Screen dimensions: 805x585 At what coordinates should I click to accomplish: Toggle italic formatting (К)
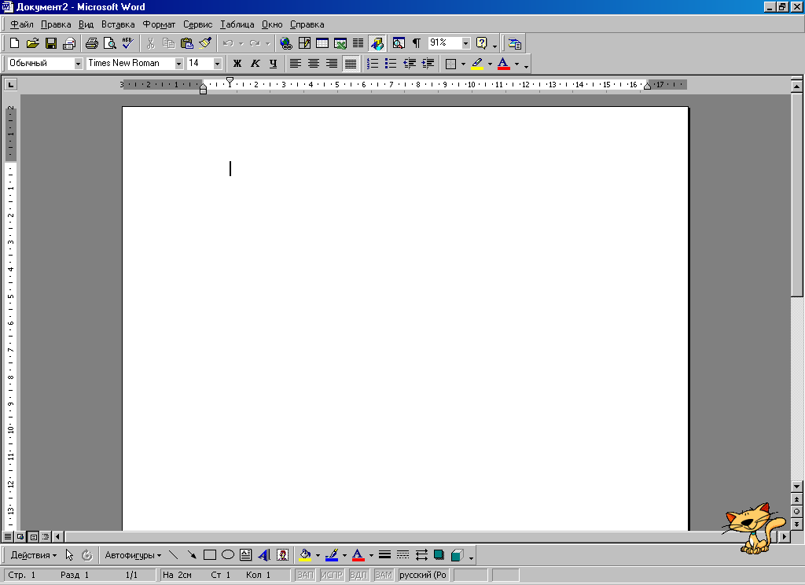point(255,64)
